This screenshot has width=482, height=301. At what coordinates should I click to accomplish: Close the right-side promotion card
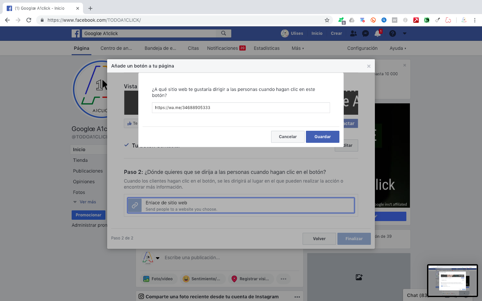405,65
